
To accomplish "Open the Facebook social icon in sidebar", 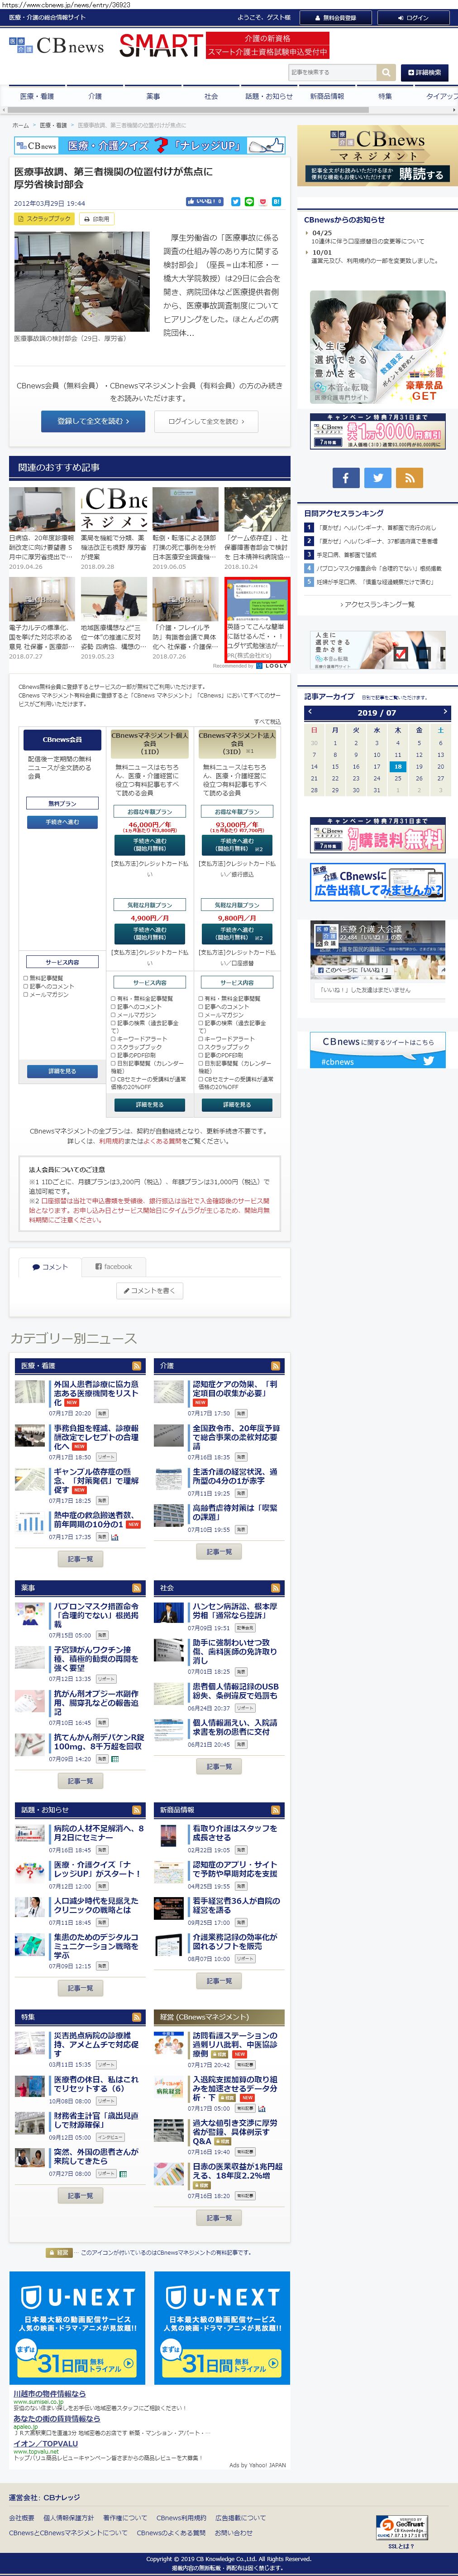I will 345,478.
